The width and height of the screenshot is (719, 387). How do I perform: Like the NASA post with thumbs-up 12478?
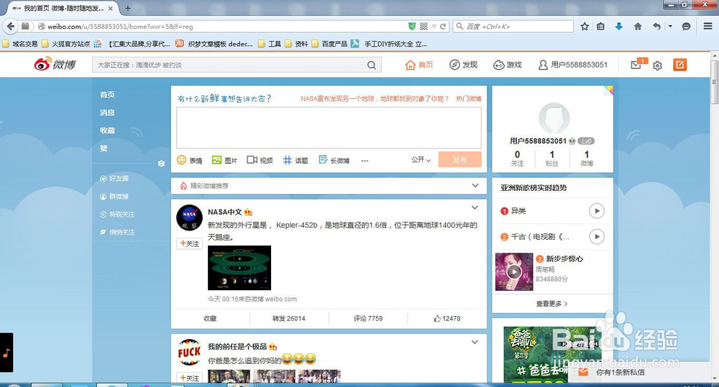(447, 318)
